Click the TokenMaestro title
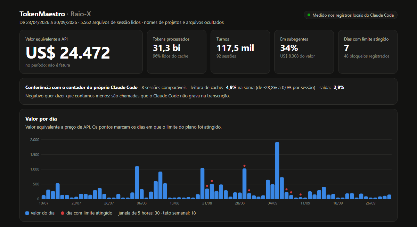The image size is (417, 227). [42, 14]
